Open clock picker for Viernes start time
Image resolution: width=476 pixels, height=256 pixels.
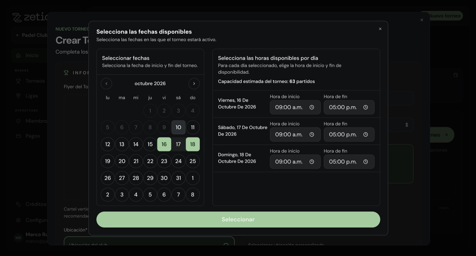point(312,107)
